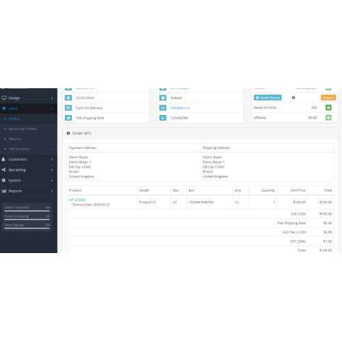
Task: Open the HP LP3065 product link
Action: tap(77, 200)
